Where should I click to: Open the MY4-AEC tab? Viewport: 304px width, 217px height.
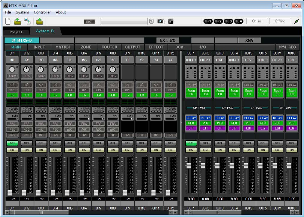(287, 47)
